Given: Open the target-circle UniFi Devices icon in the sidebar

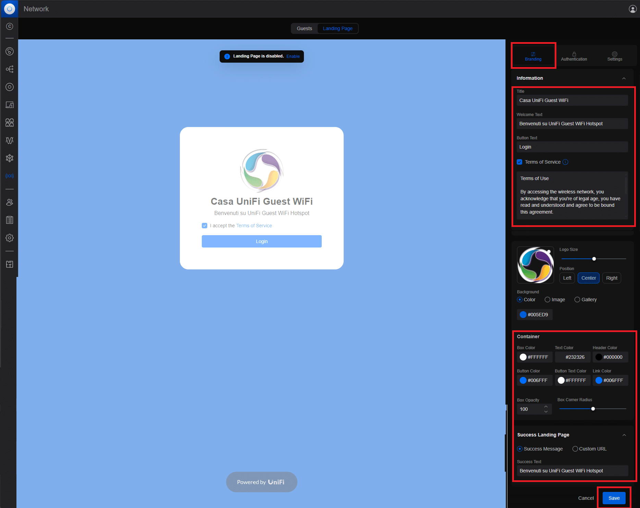Looking at the screenshot, I should point(10,87).
